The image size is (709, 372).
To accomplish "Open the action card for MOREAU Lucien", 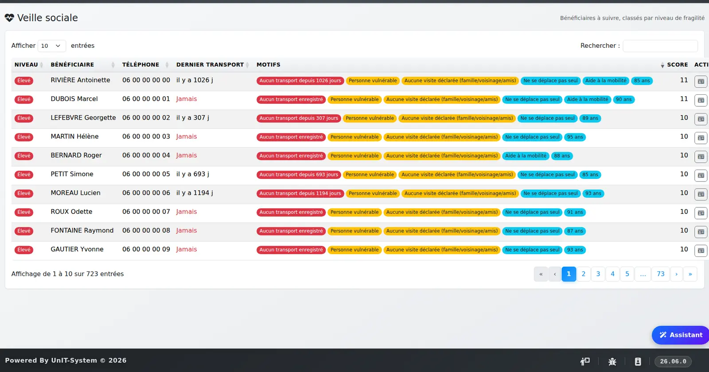I will click(x=701, y=194).
